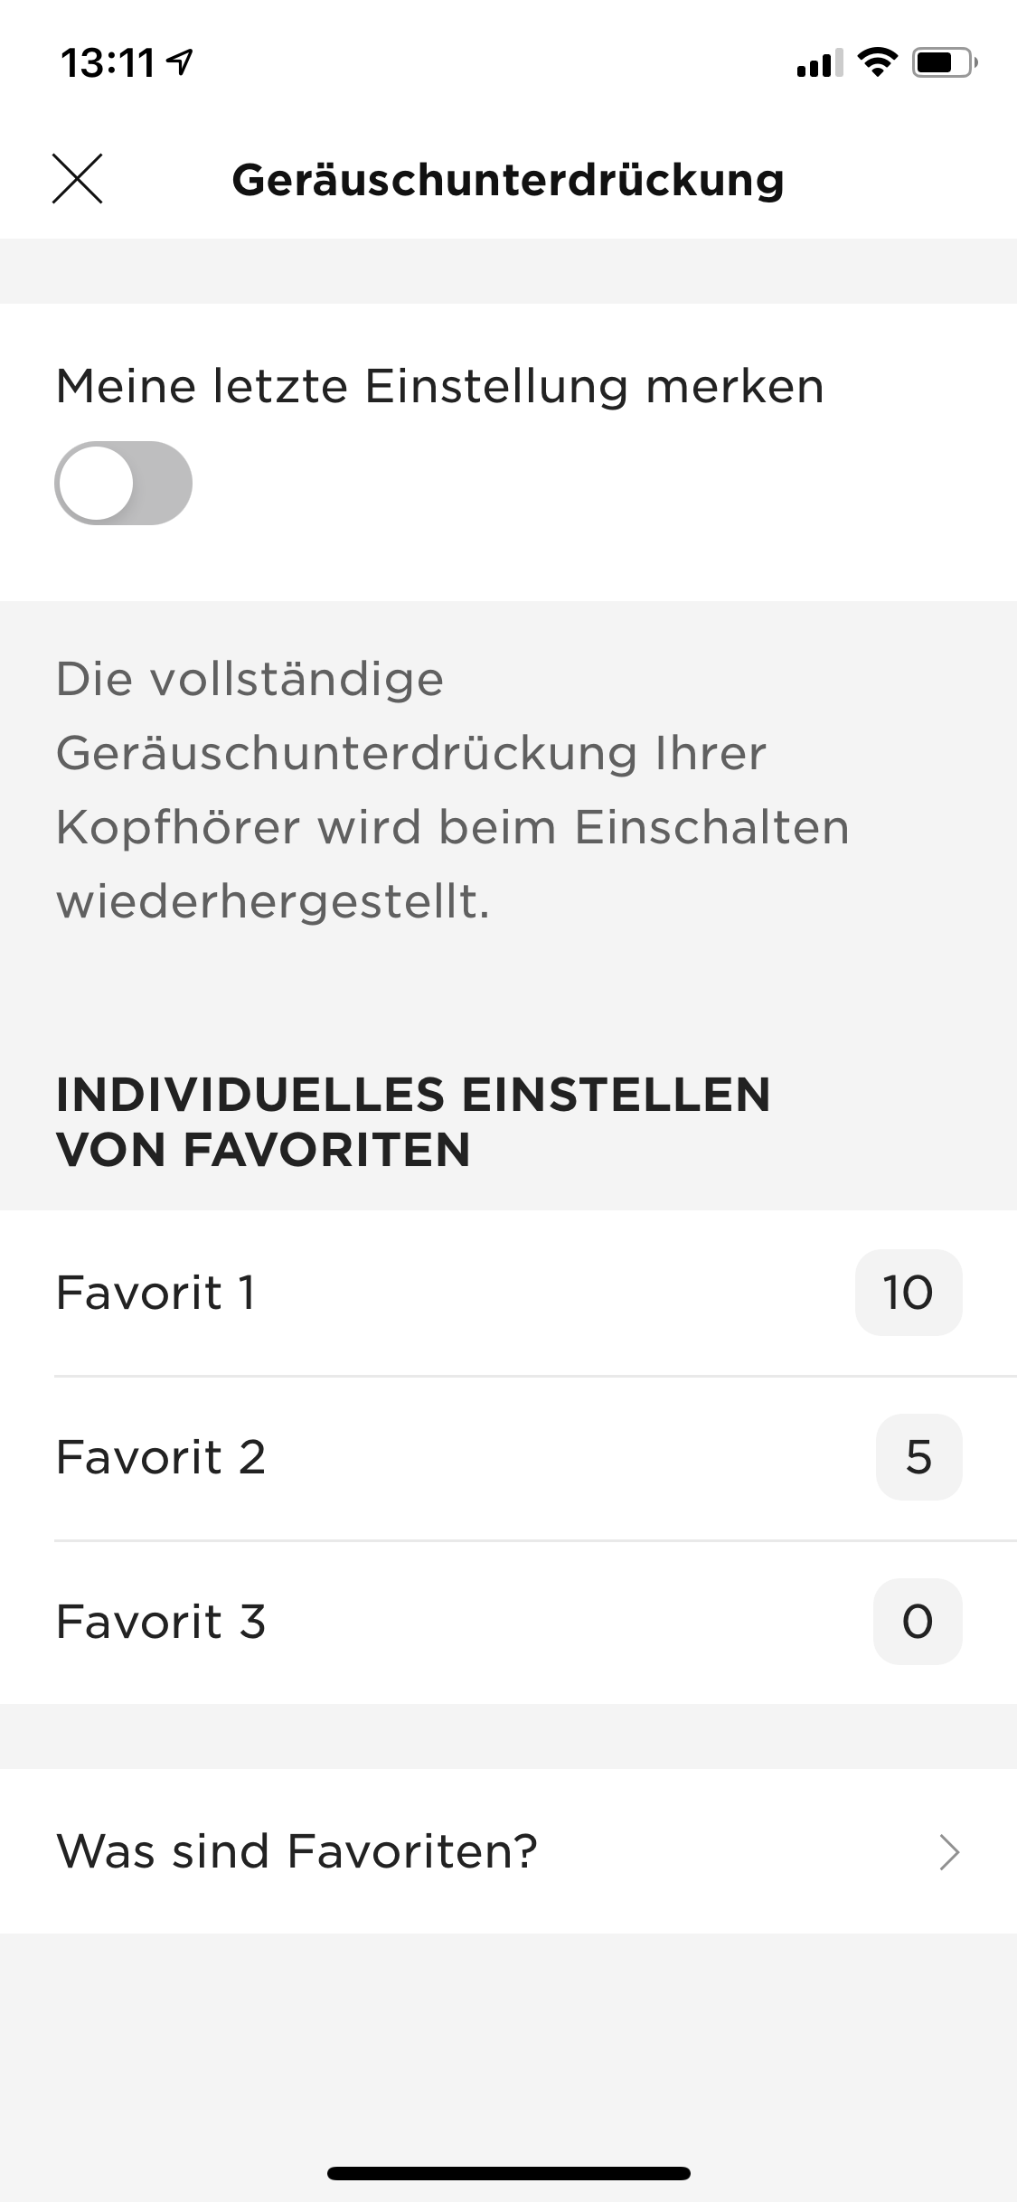
Task: Tap the 'Geräuschunterdrückung' page title
Action: click(x=508, y=180)
